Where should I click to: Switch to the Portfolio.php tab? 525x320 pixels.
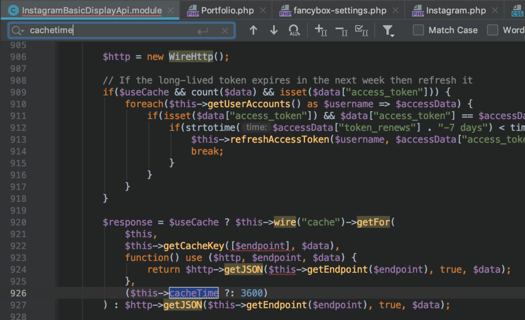coord(227,10)
